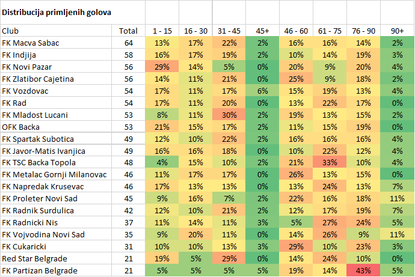Click the '90+' column header

397,31
